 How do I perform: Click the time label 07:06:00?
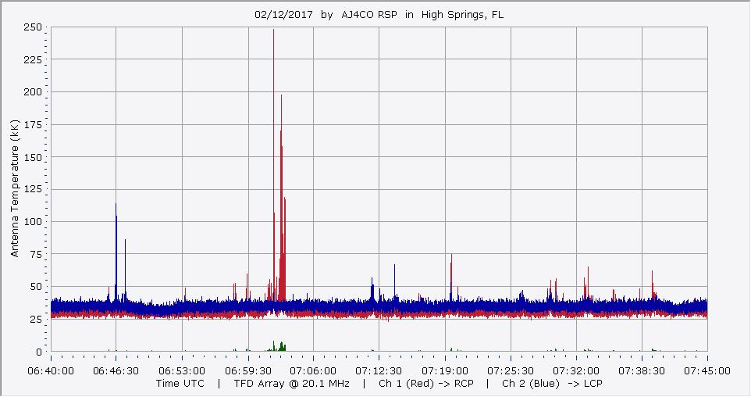tap(313, 371)
